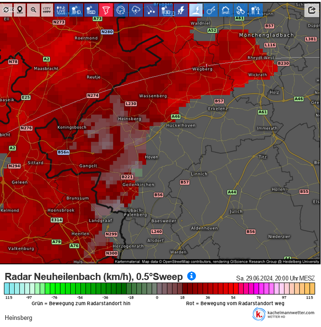Viewport: 321px width, 327px height.
Task: Click the refresh arrows icon
Action: point(6,10)
